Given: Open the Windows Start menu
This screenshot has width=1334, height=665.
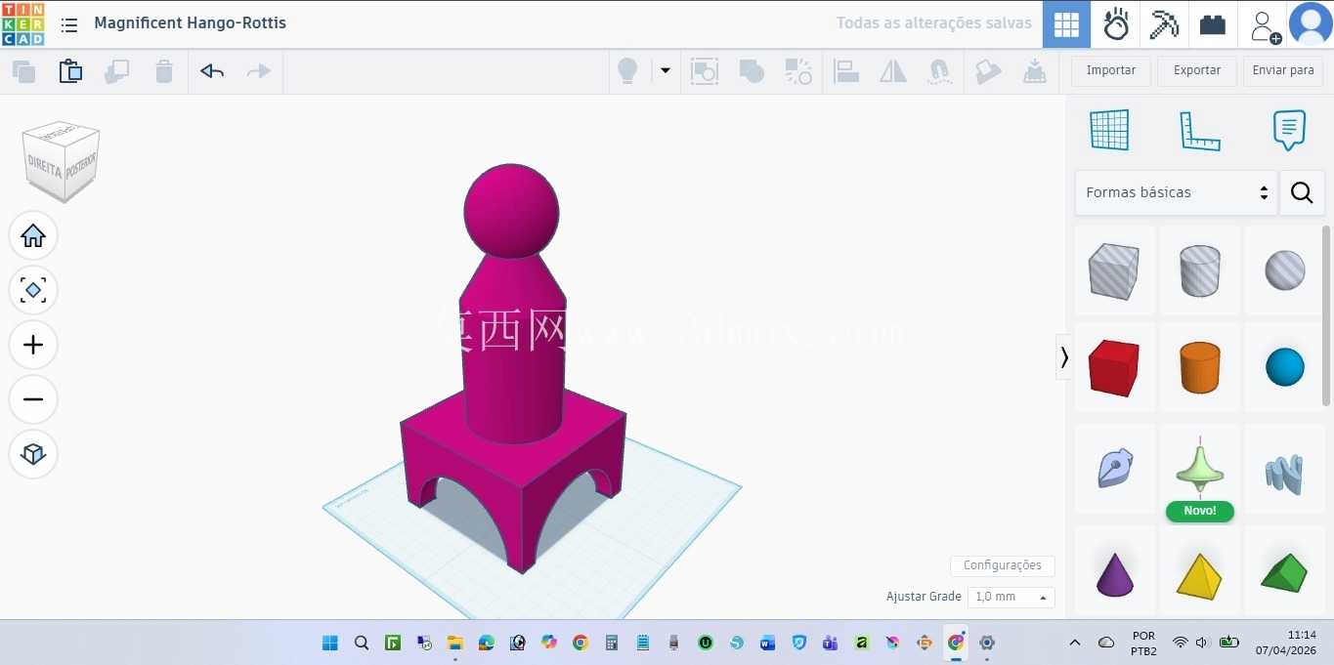Looking at the screenshot, I should click(x=329, y=643).
